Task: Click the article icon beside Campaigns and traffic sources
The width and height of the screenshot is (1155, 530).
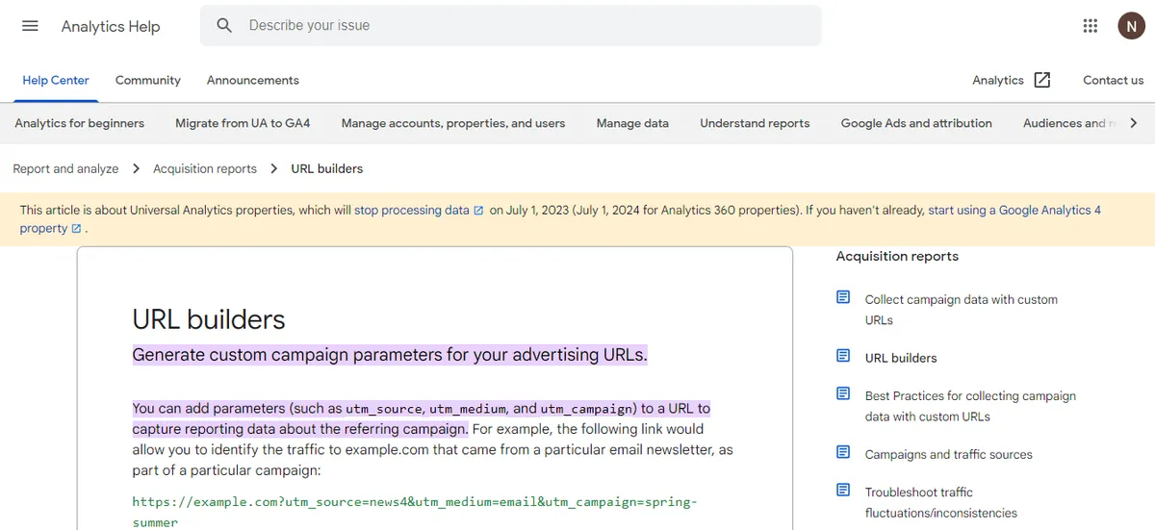Action: click(843, 452)
